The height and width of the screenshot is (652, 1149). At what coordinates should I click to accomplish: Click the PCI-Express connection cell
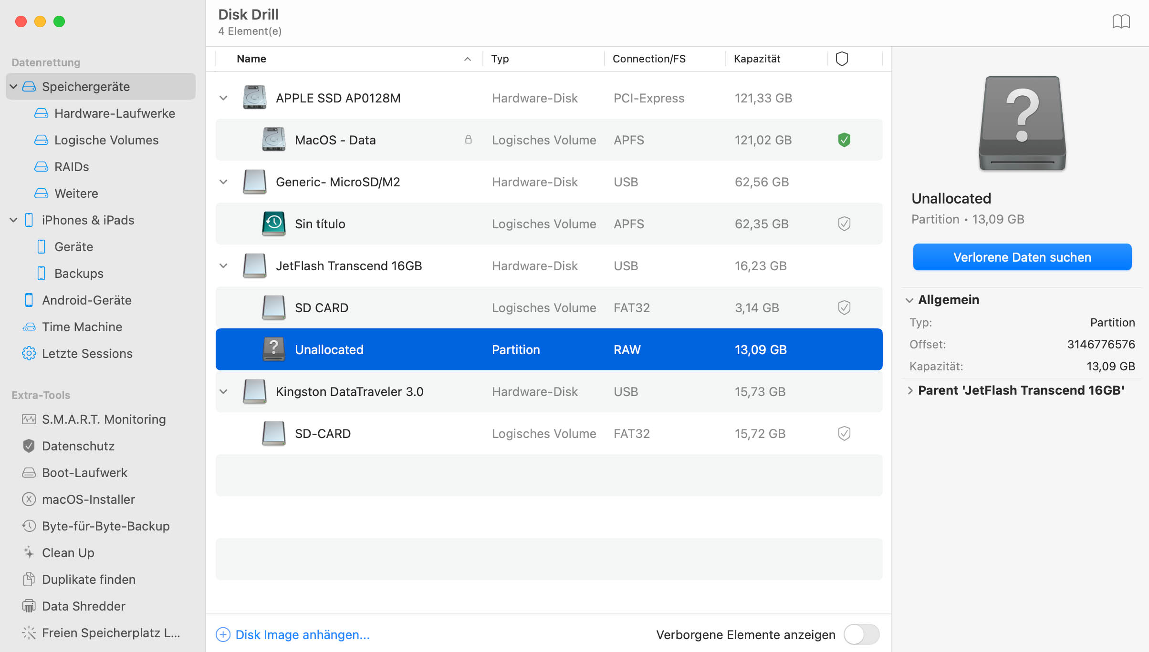pos(649,98)
